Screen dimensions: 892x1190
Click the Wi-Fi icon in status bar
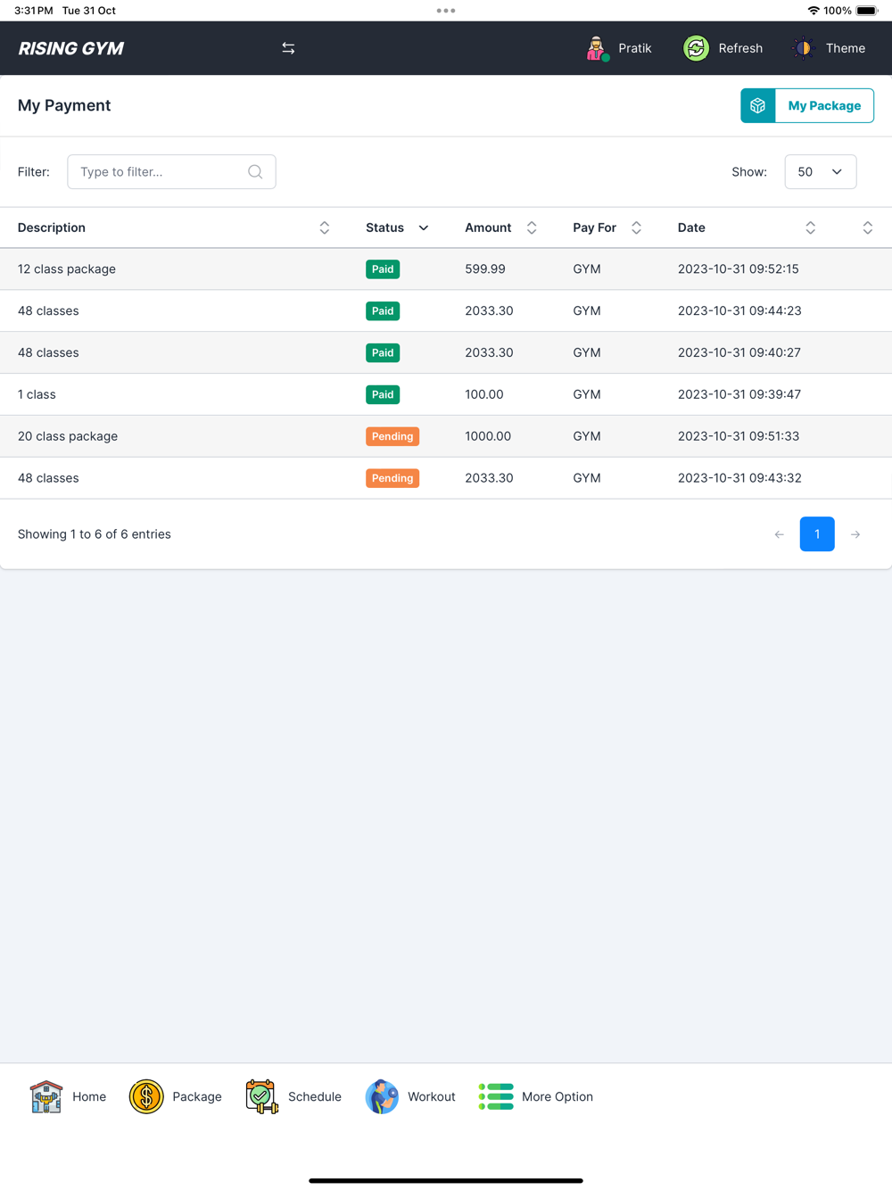pos(814,11)
